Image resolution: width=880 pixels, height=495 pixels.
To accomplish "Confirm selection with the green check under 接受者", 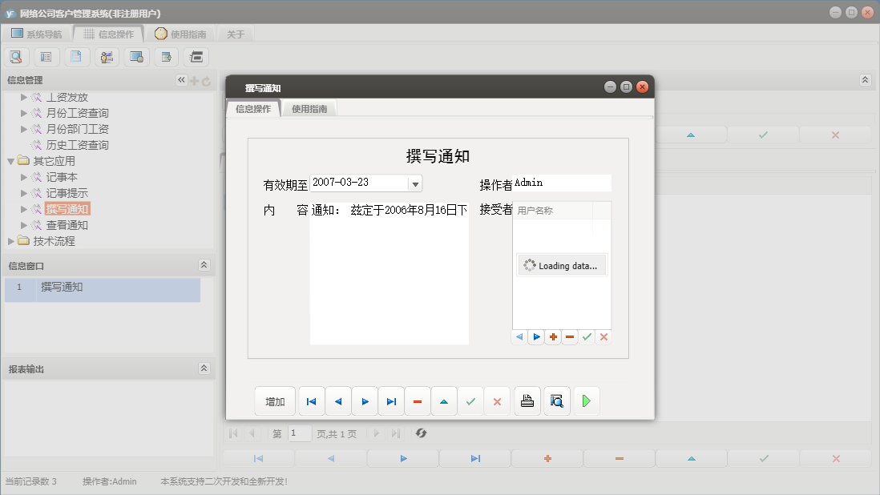I will [x=587, y=336].
